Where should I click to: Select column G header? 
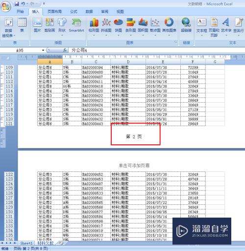[215, 62]
